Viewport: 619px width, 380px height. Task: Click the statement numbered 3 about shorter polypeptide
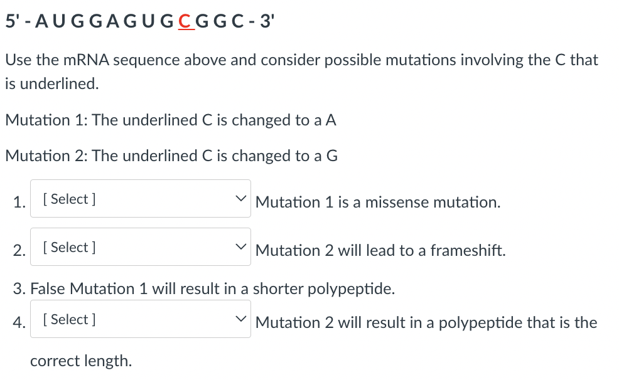207,288
